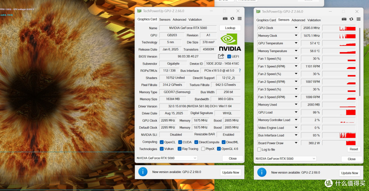The width and height of the screenshot is (369, 191).
Task: Toggle OpenGL 4.6 checkbox
Action: (x=219, y=149)
